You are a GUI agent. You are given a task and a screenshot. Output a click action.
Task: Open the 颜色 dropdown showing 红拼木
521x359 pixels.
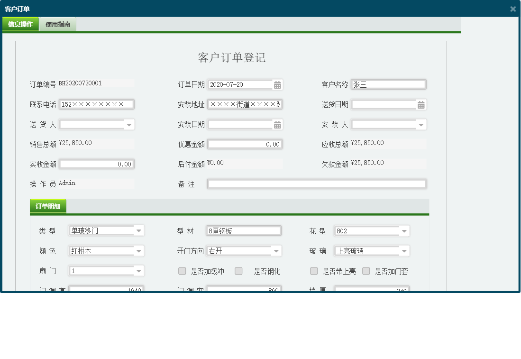coord(138,251)
